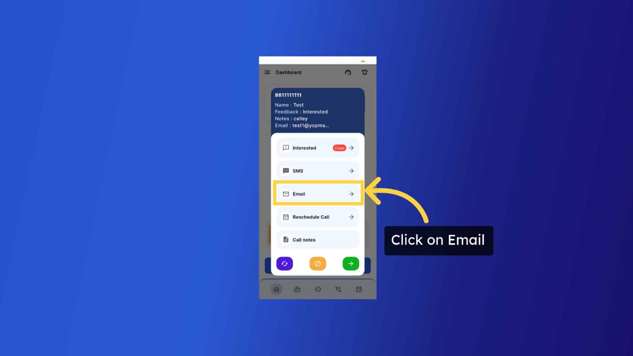The image size is (633, 356).
Task: Click the home tab icon
Action: click(277, 290)
